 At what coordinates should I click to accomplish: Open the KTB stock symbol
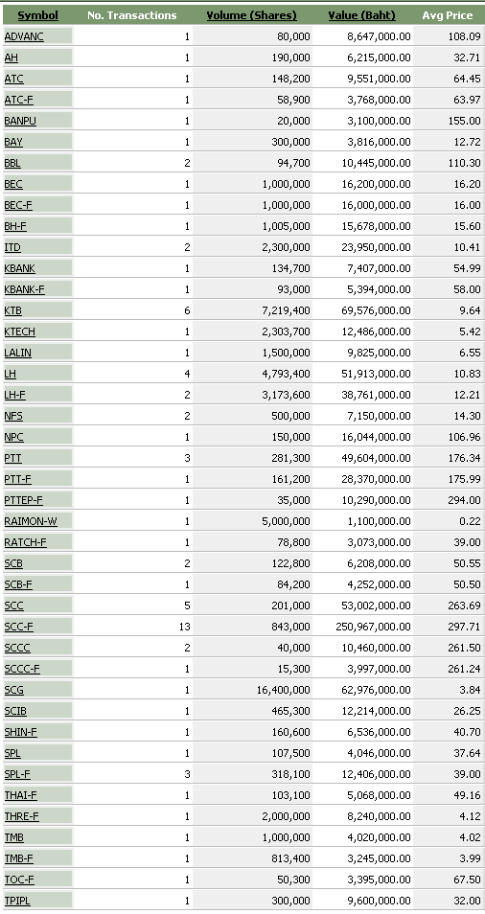12,310
